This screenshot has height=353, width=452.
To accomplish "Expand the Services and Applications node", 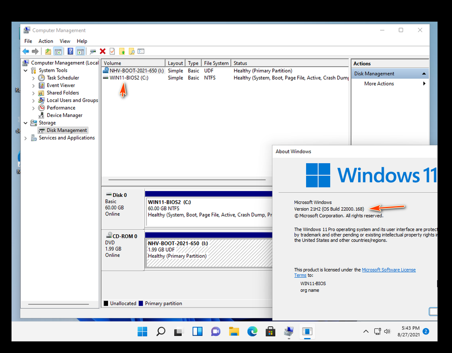I will tap(26, 138).
